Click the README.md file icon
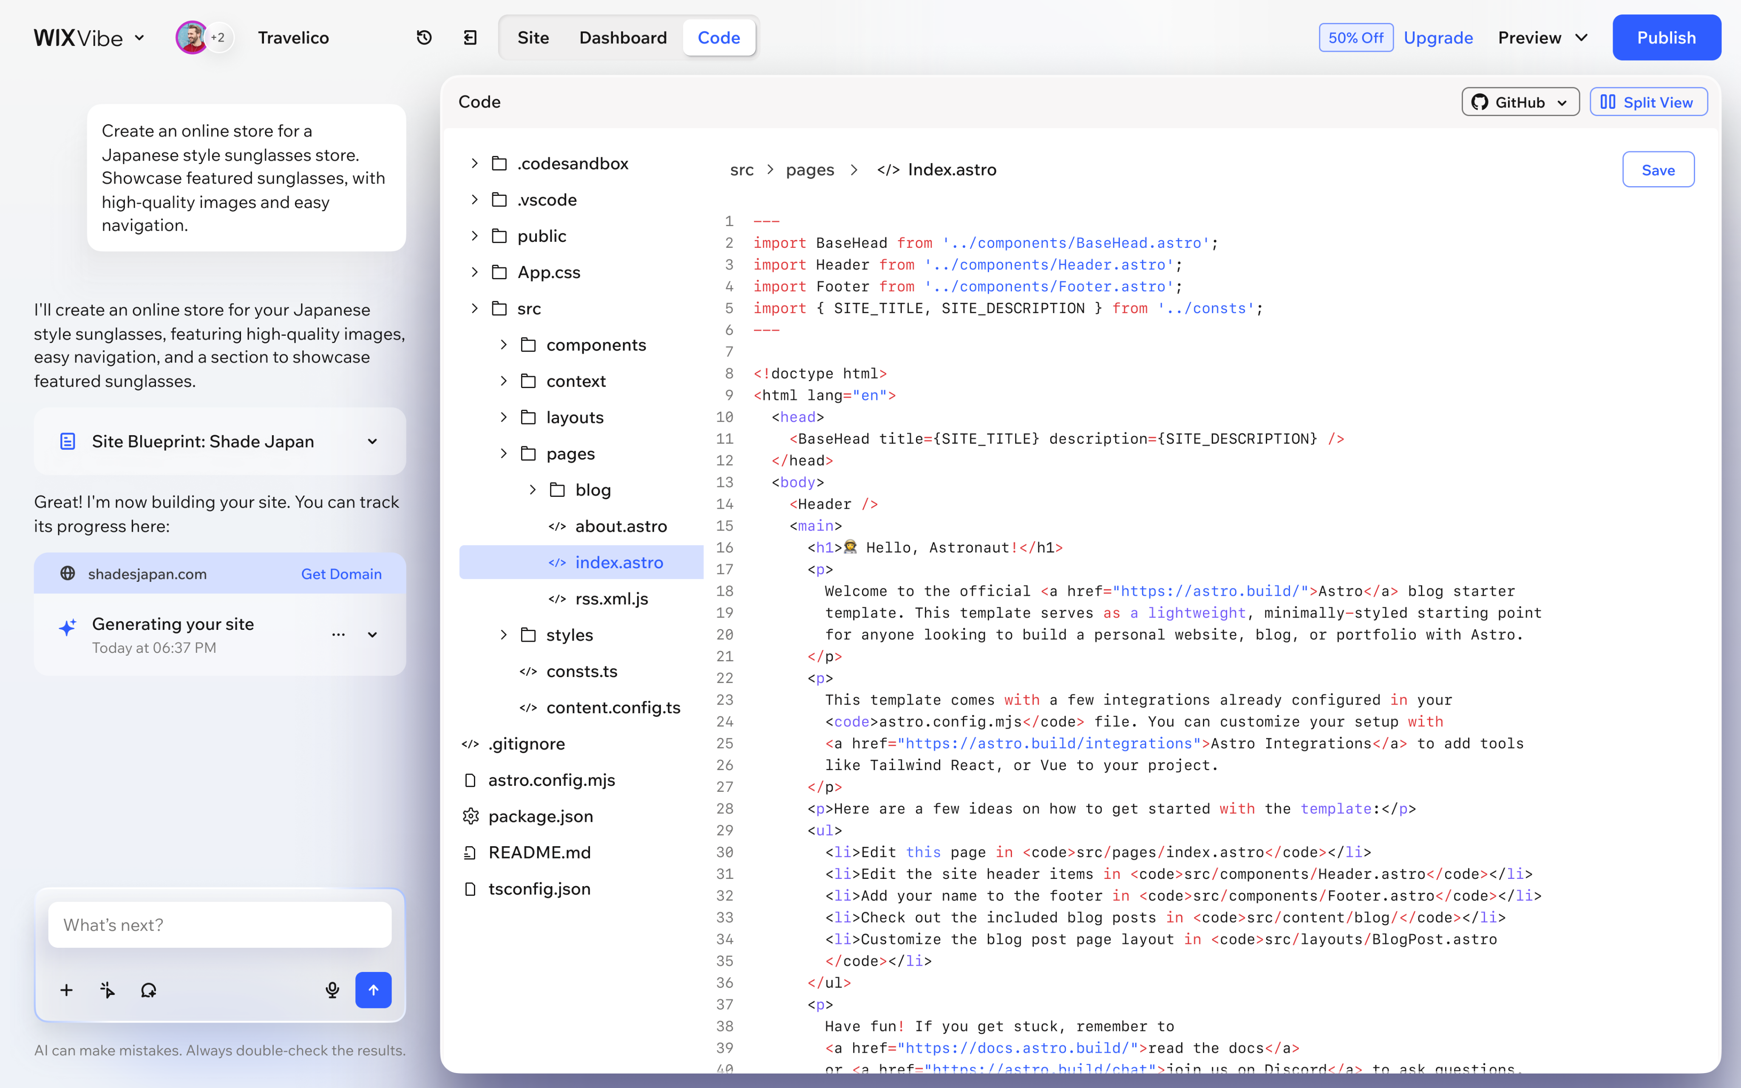 [471, 853]
